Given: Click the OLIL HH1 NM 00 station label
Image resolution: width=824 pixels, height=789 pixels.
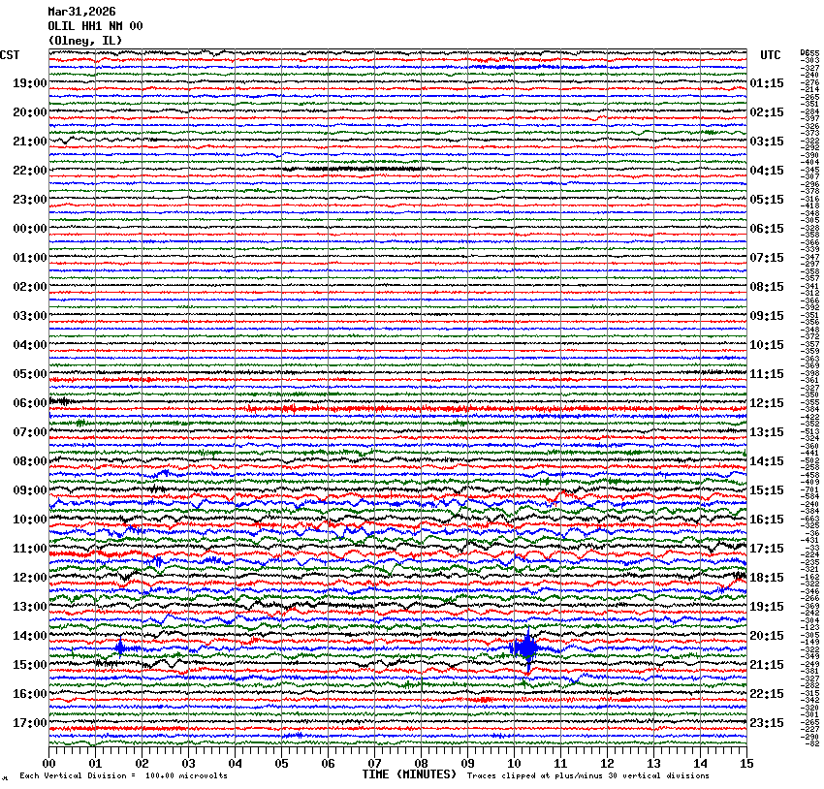Looking at the screenshot, I should pyautogui.click(x=95, y=26).
